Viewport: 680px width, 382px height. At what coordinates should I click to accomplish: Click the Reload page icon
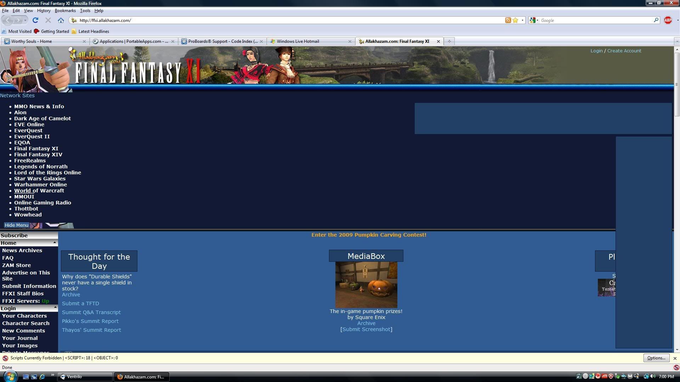point(35,20)
